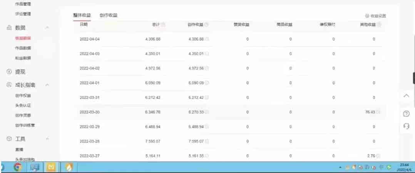
Task: Click the 2022-03-27 date cell
Action: coord(90,156)
